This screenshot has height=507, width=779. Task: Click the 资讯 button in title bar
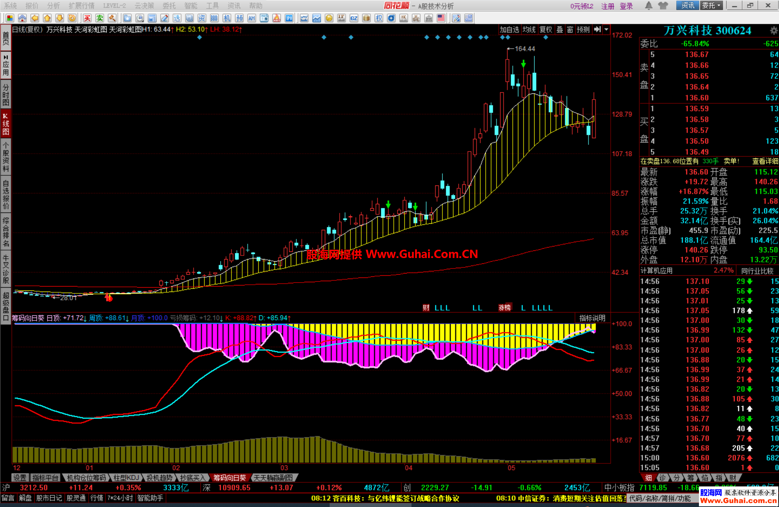(x=687, y=5)
